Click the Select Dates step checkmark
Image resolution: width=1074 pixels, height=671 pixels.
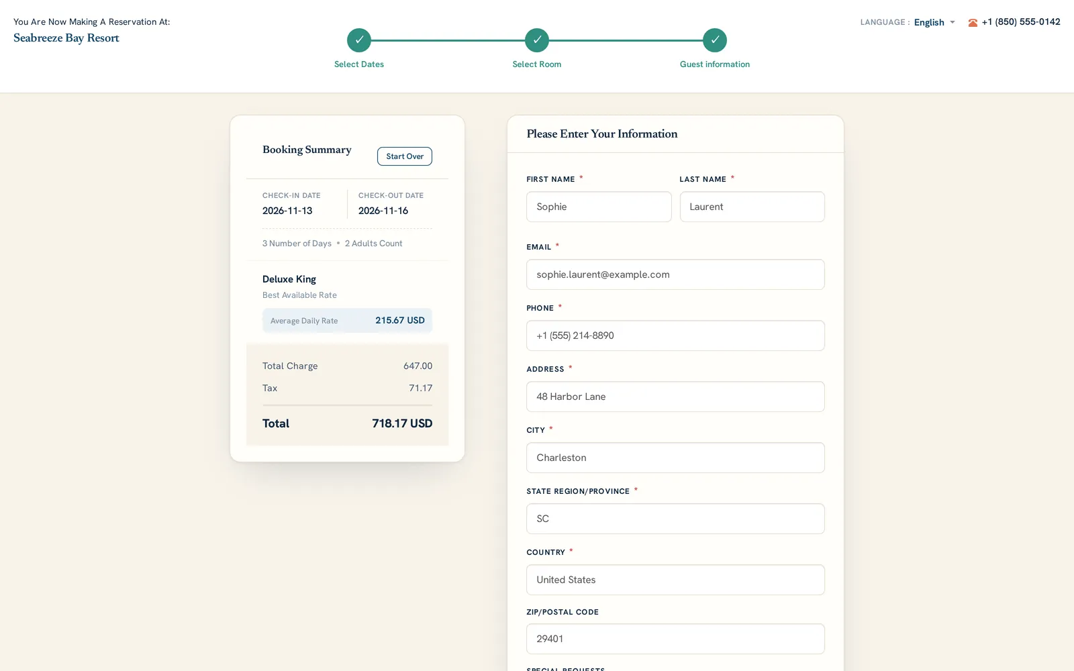359,40
